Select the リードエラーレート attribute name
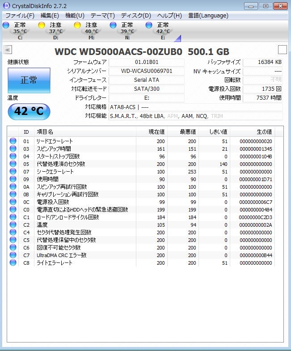 [x=55, y=141]
